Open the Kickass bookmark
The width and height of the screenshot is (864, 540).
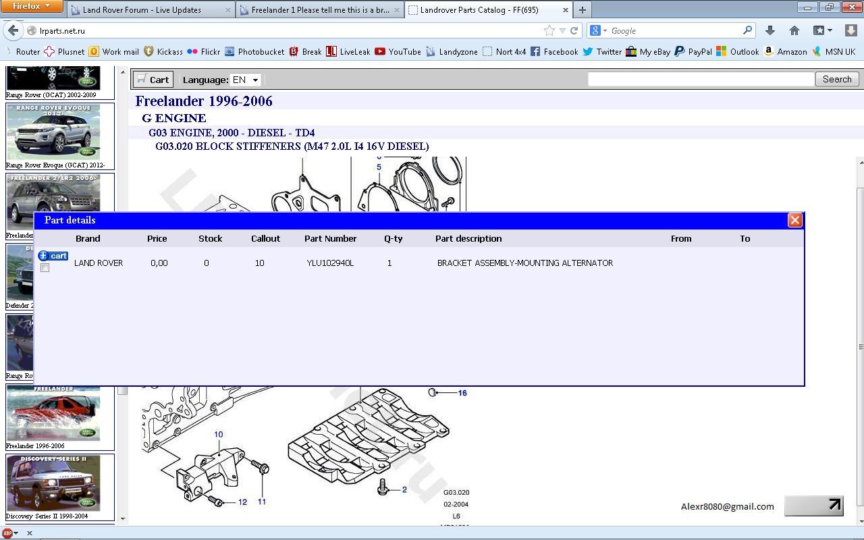(163, 51)
